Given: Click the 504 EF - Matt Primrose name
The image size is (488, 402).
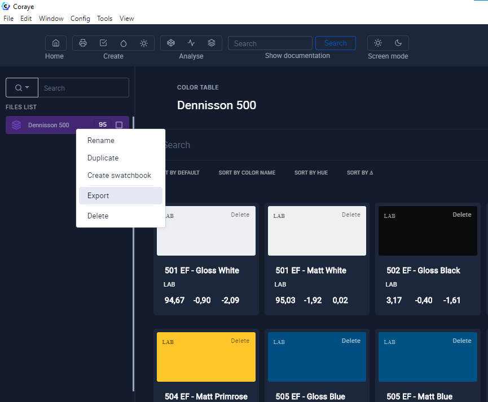Looking at the screenshot, I should 206,397.
